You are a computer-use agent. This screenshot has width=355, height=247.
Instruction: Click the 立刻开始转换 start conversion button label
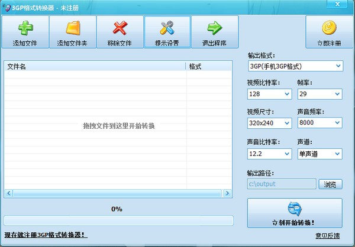tap(293, 223)
